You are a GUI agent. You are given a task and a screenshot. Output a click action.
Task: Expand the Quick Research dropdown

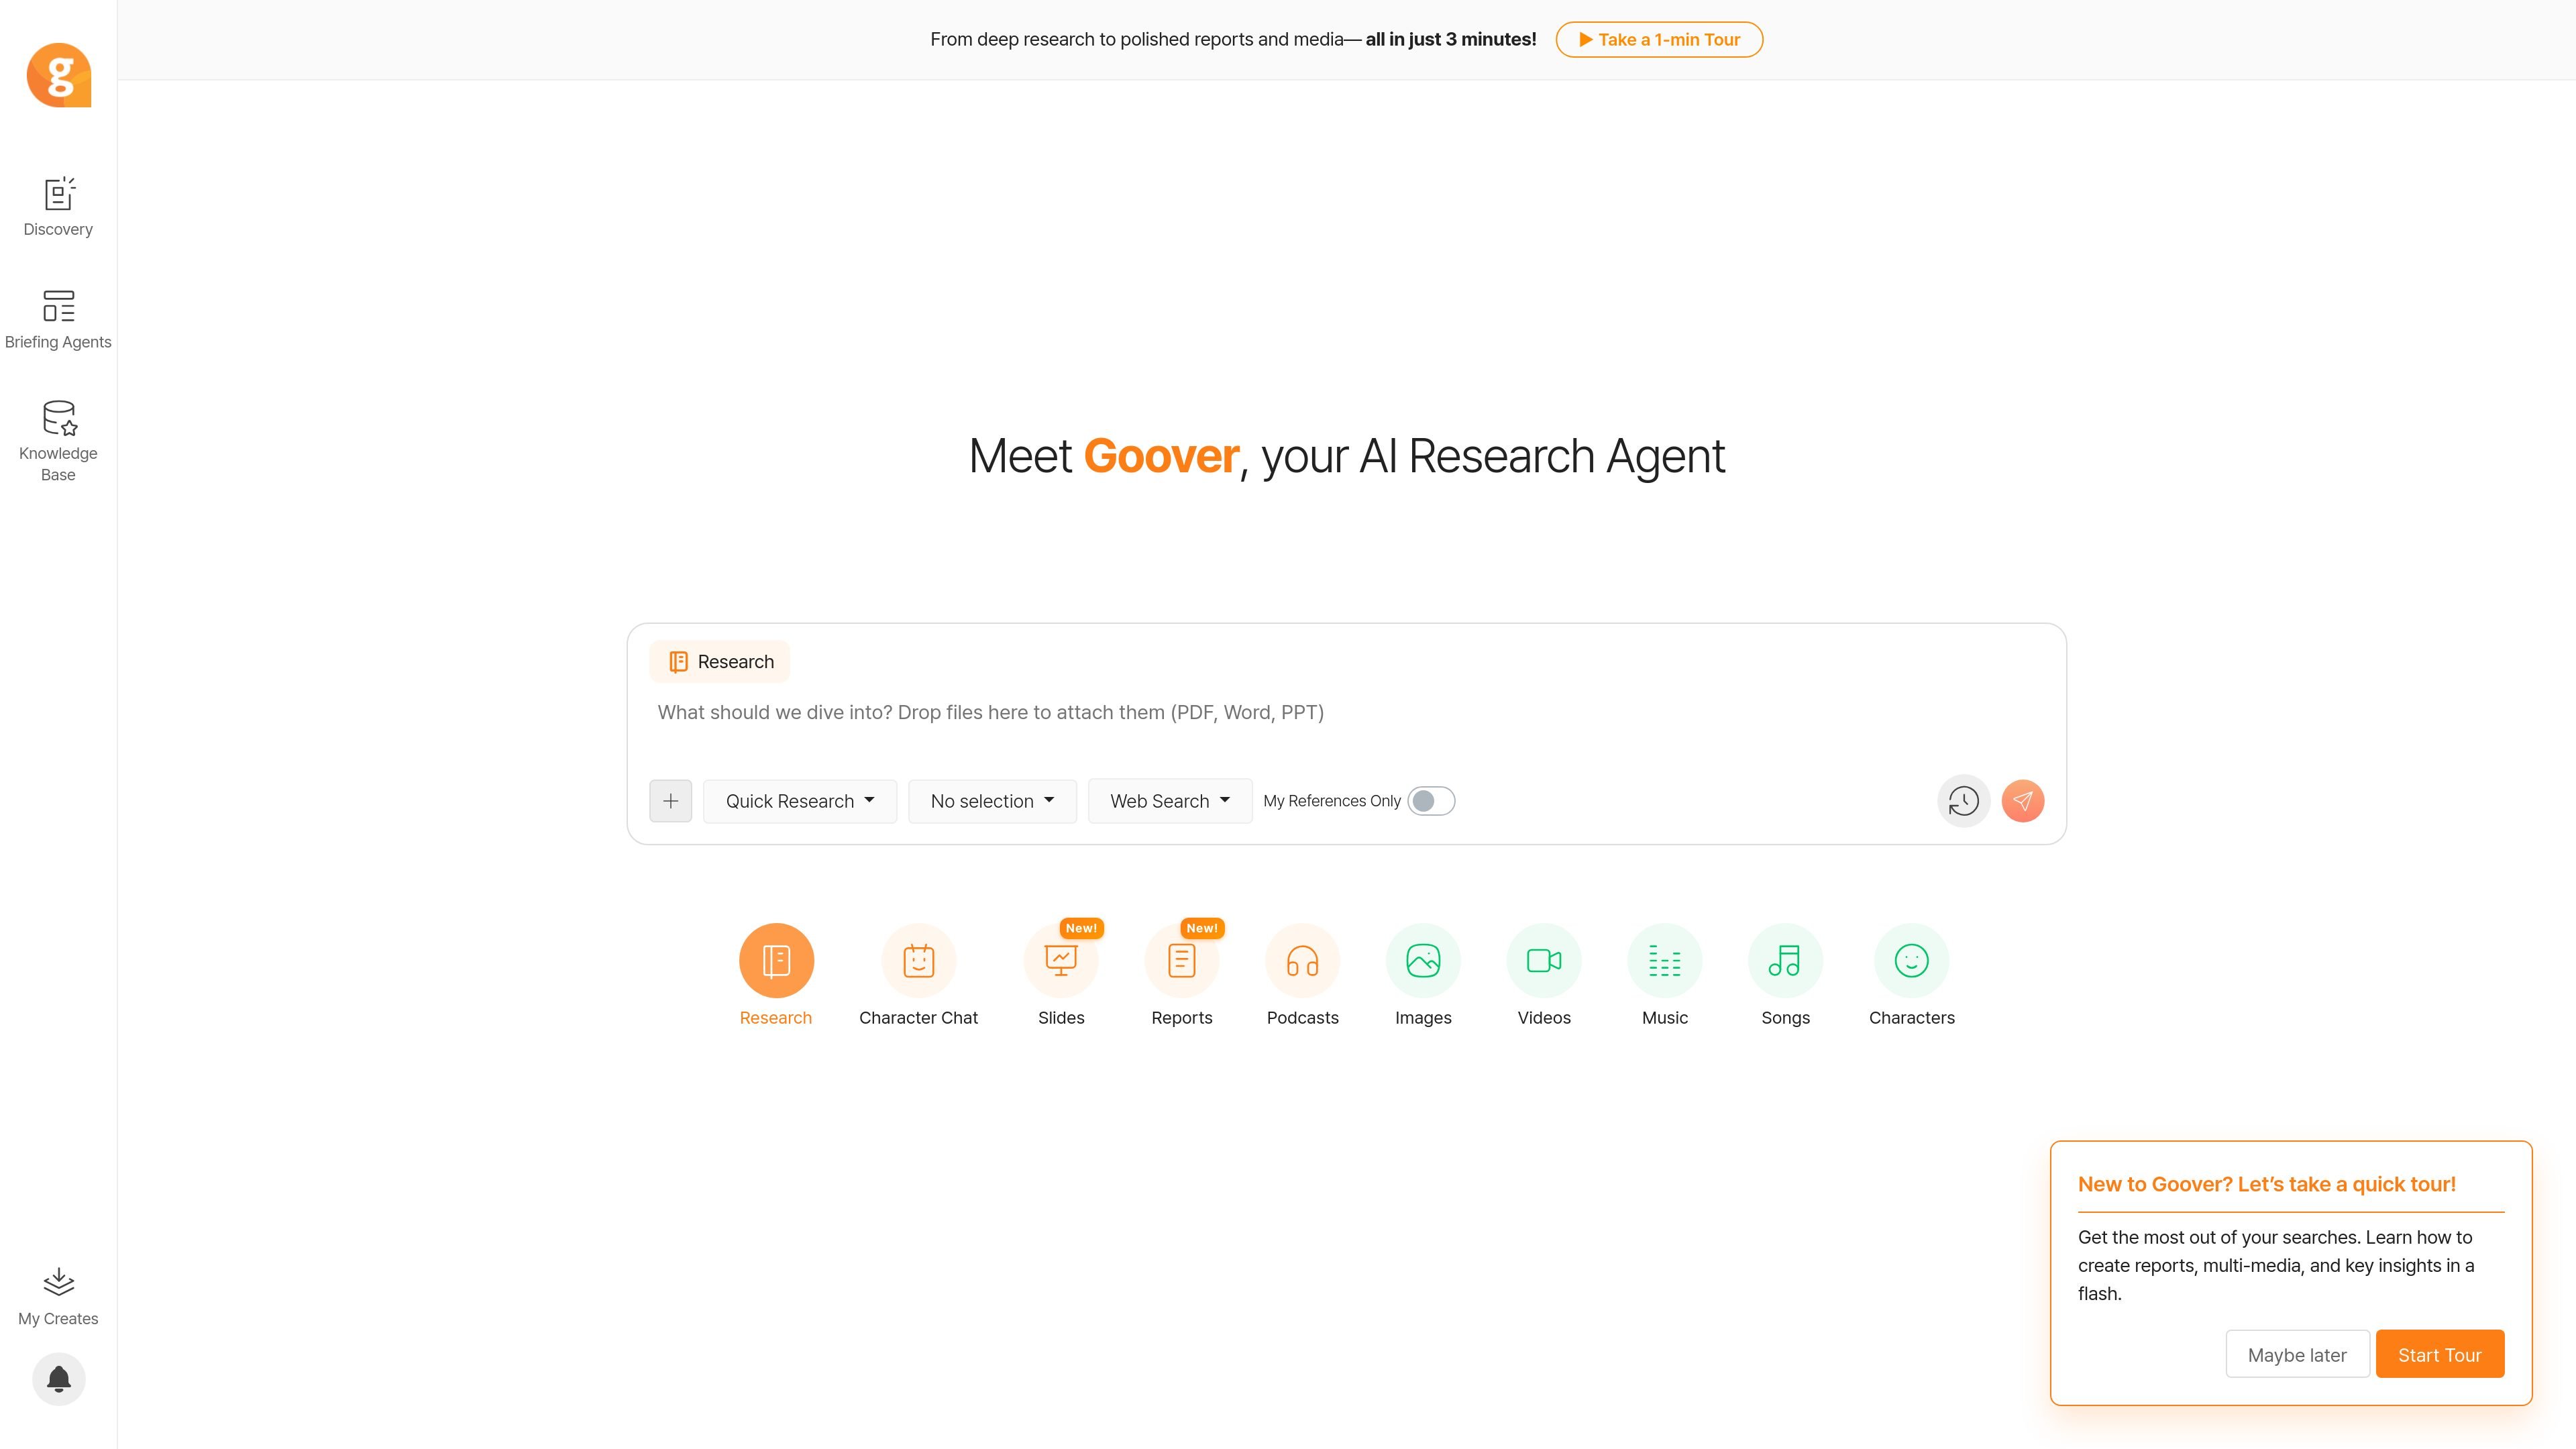click(800, 801)
